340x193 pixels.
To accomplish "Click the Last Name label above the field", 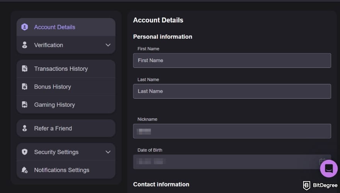I will point(148,79).
